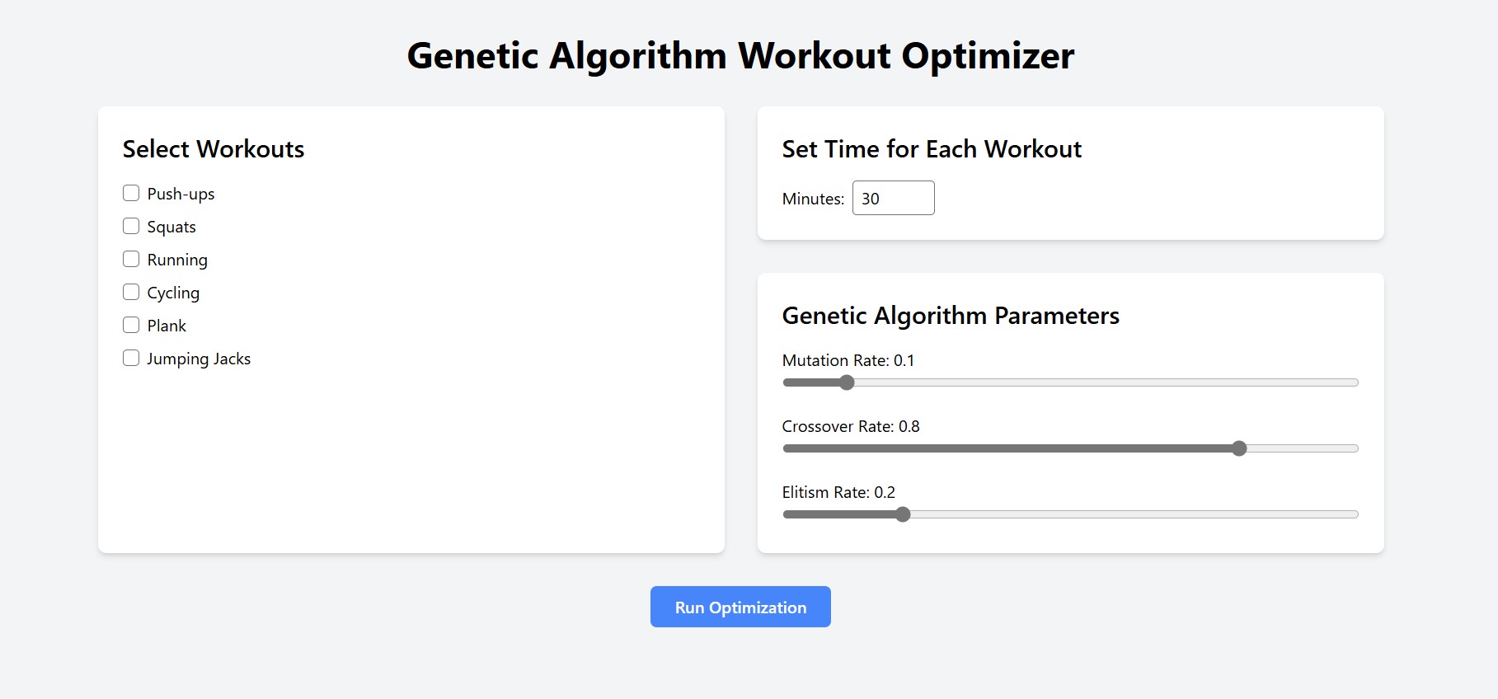Click the Elitism Rate slider handle
The width and height of the screenshot is (1498, 699).
tap(904, 514)
